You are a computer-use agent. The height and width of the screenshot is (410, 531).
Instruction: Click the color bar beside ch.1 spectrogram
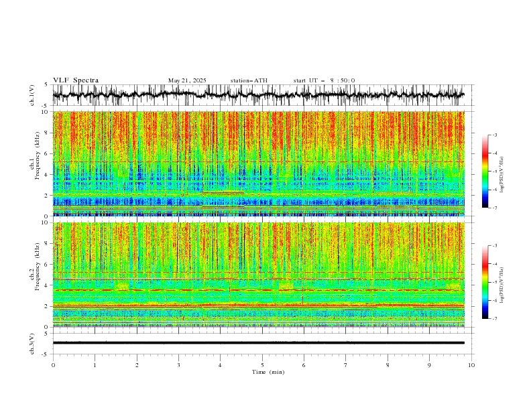pos(485,172)
